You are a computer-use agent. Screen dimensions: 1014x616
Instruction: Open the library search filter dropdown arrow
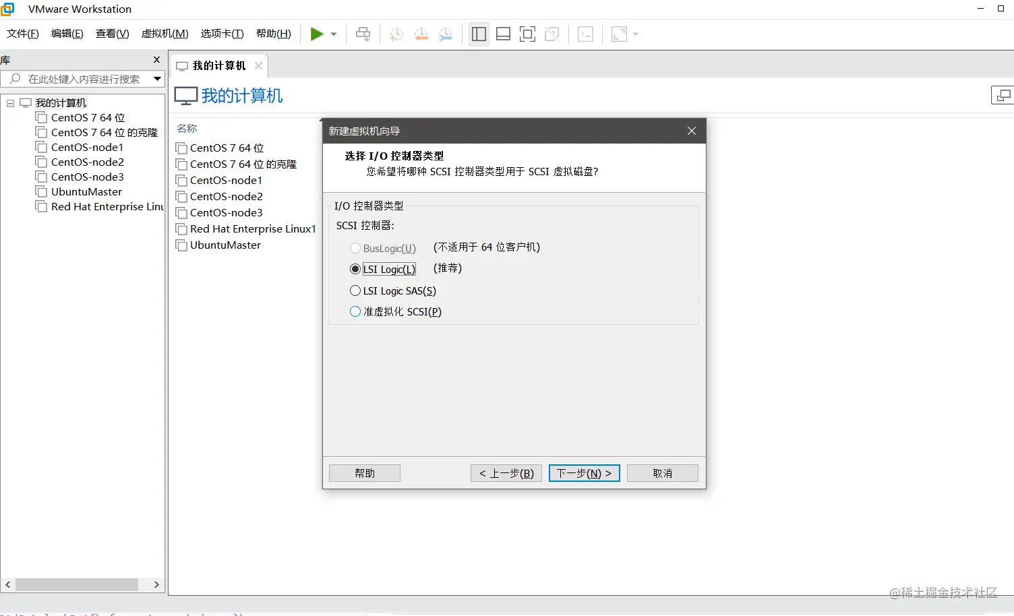click(157, 79)
